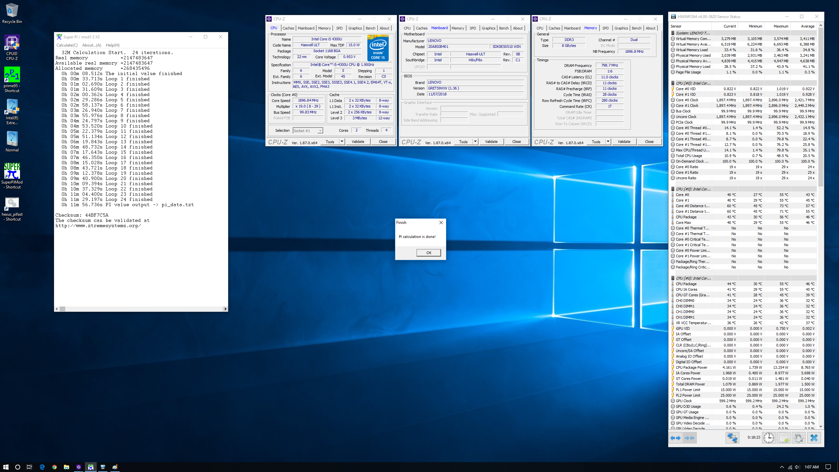Viewport: 839px width, 472px height.
Task: Click Validate in the CPU tab CPU-Z window
Action: (358, 142)
